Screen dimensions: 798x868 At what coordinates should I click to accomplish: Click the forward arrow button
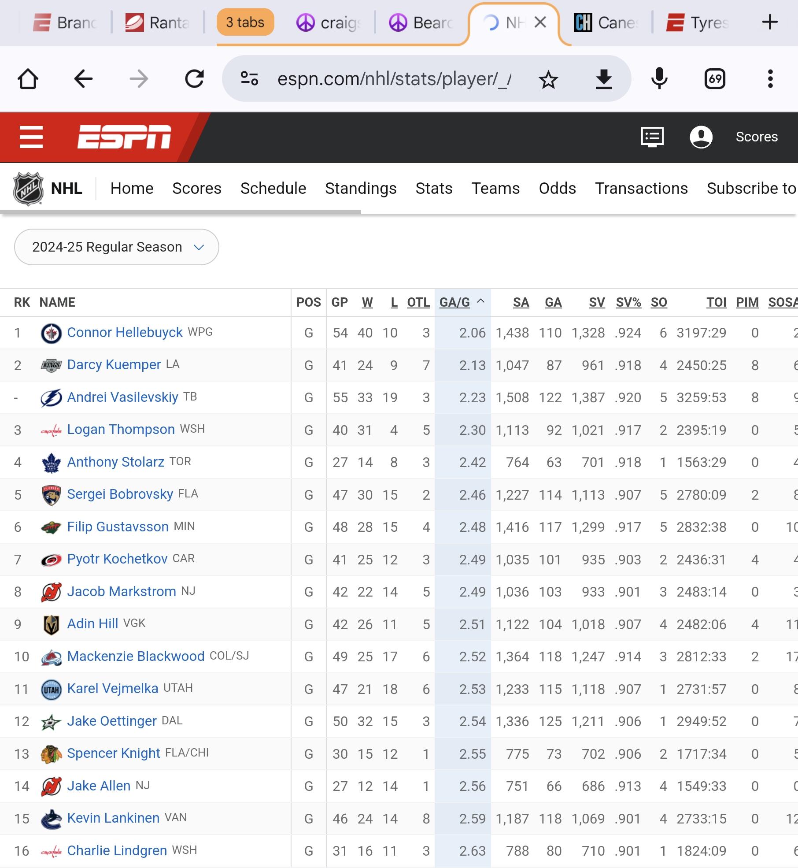point(139,79)
